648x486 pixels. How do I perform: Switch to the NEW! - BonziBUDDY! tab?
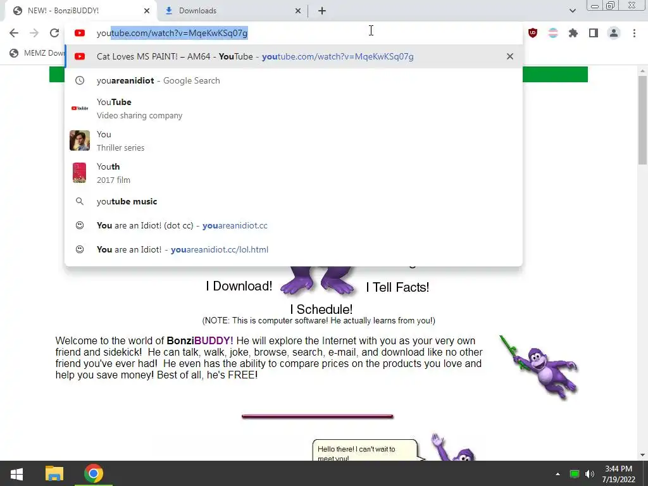pyautogui.click(x=81, y=11)
